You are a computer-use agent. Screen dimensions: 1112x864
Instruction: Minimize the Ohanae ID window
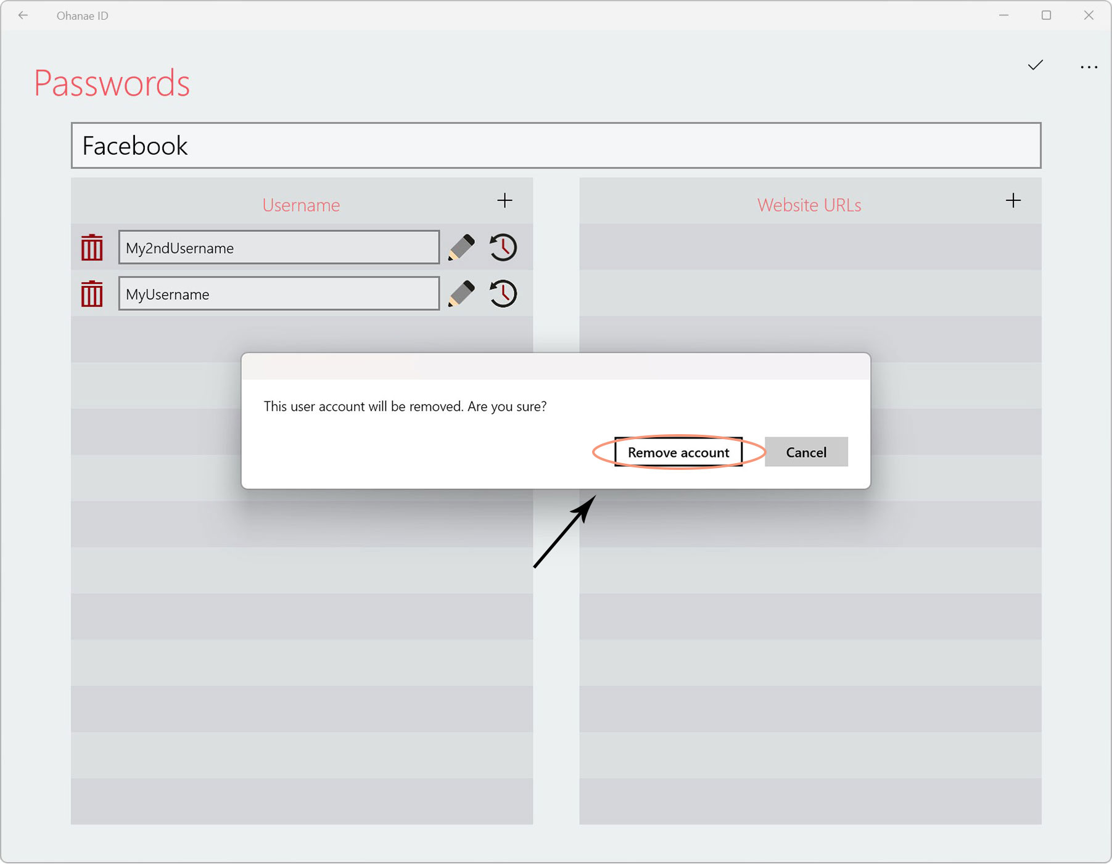pyautogui.click(x=1004, y=15)
